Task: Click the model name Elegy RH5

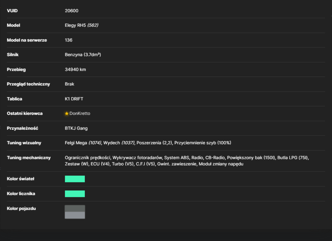Action: coord(75,25)
